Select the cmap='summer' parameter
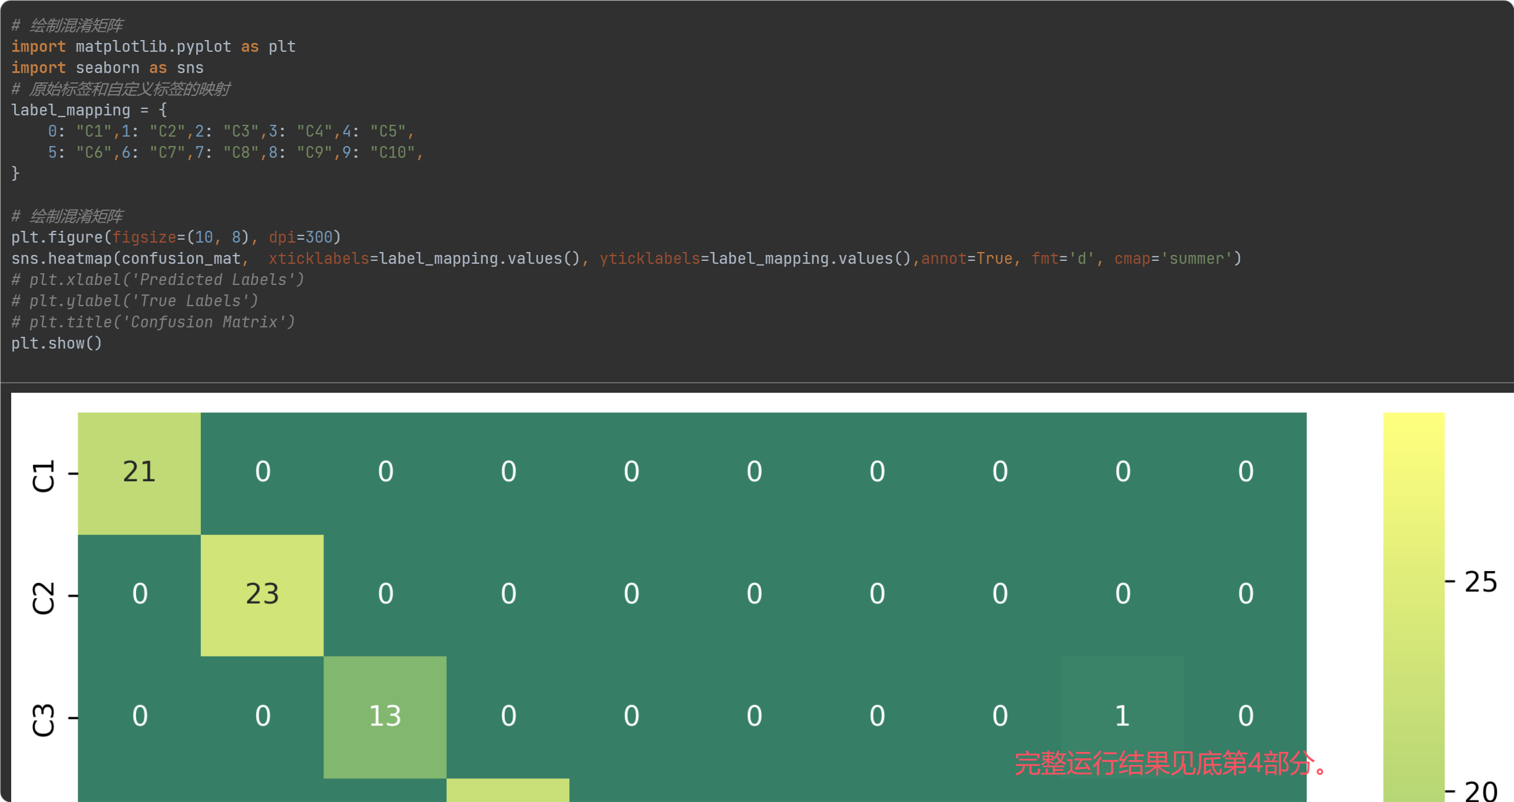The image size is (1514, 802). coord(1176,258)
